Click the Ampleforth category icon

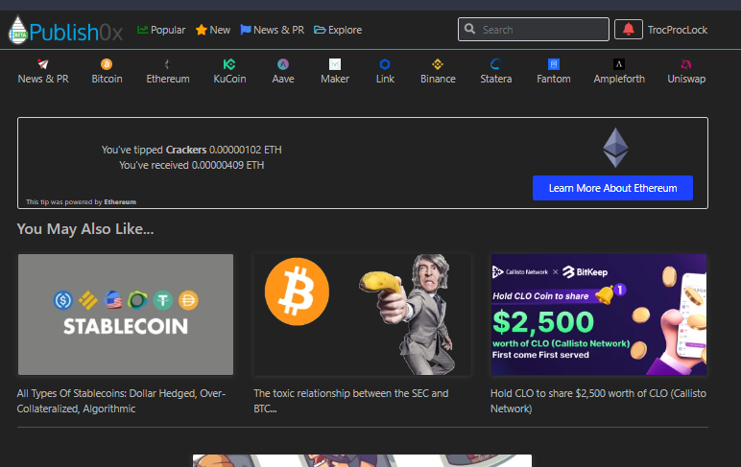618,63
